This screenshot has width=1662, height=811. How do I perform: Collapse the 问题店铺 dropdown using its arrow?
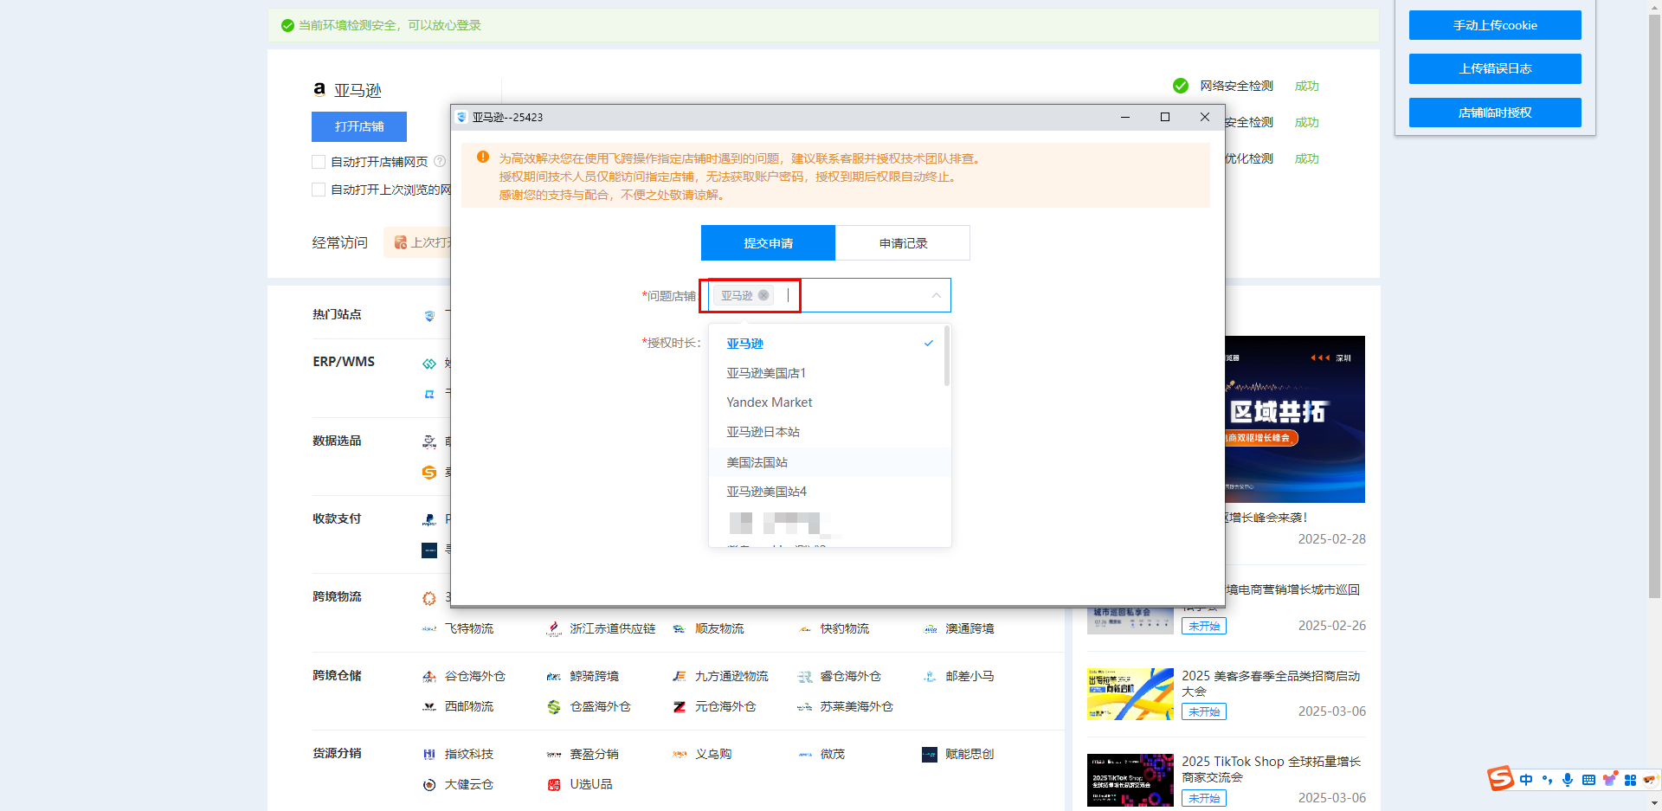coord(936,295)
